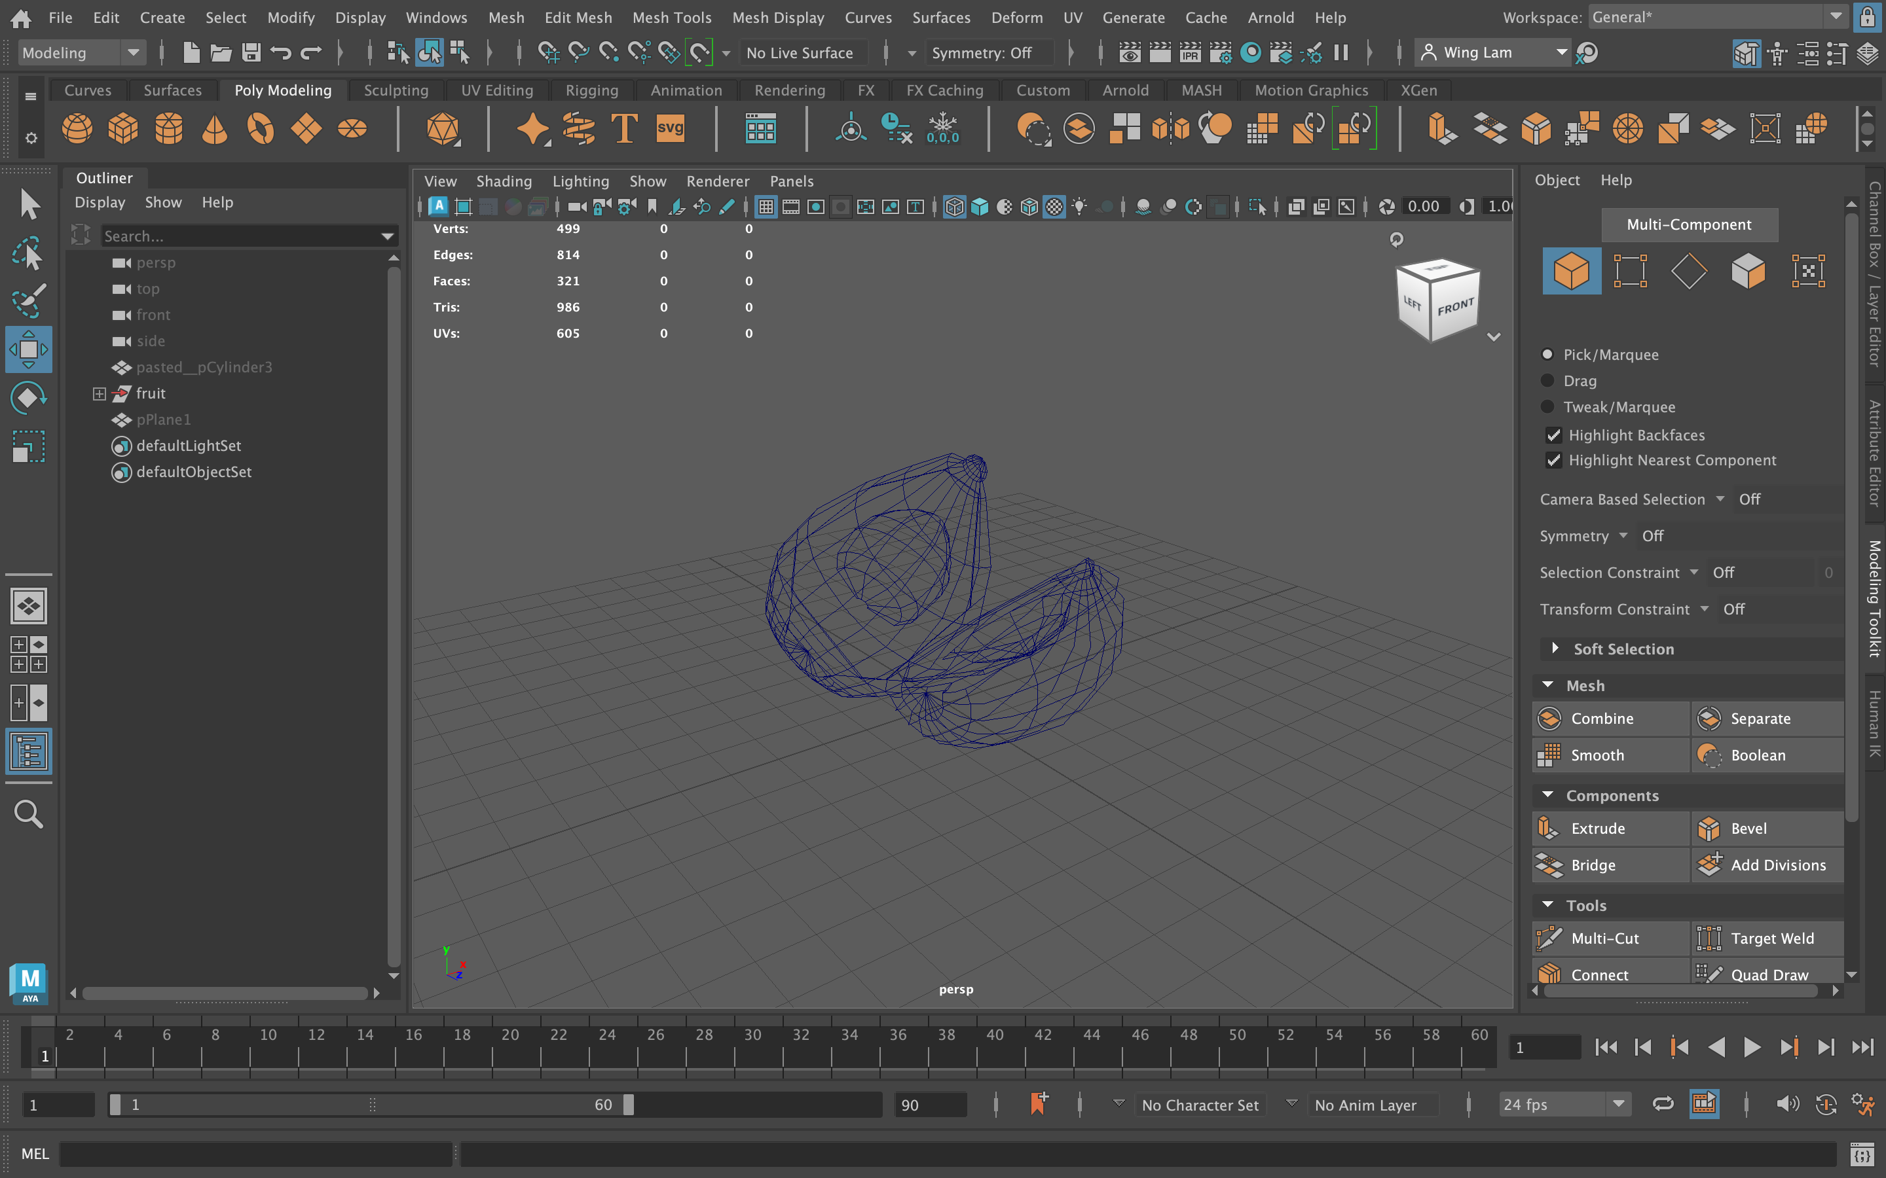Click the Outliner Search field

250,236
